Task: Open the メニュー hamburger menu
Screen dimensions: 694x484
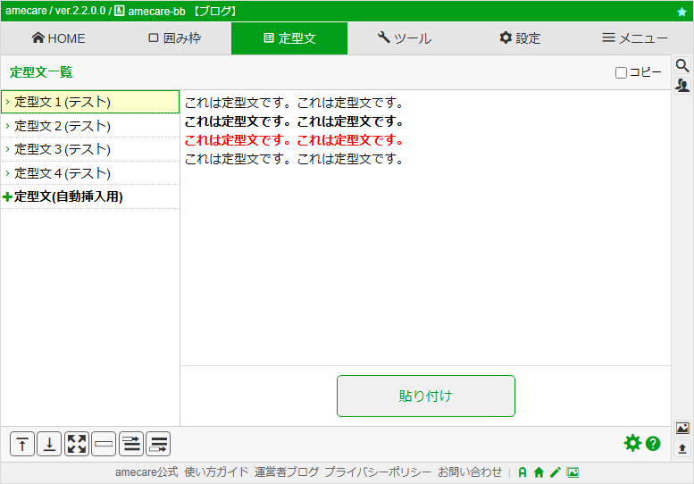Action: point(635,38)
